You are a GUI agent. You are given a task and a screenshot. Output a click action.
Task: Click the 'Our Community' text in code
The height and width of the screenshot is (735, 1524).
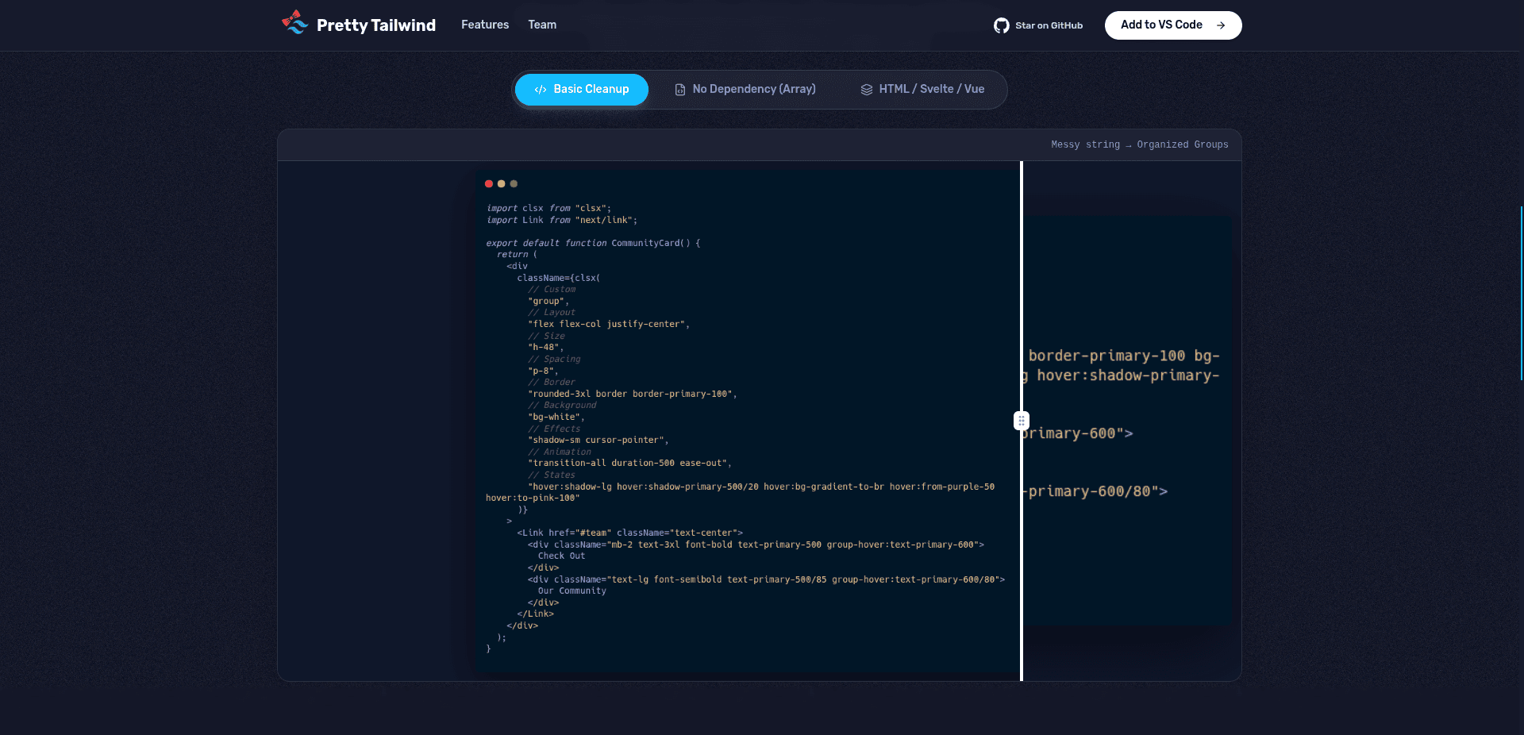(572, 591)
